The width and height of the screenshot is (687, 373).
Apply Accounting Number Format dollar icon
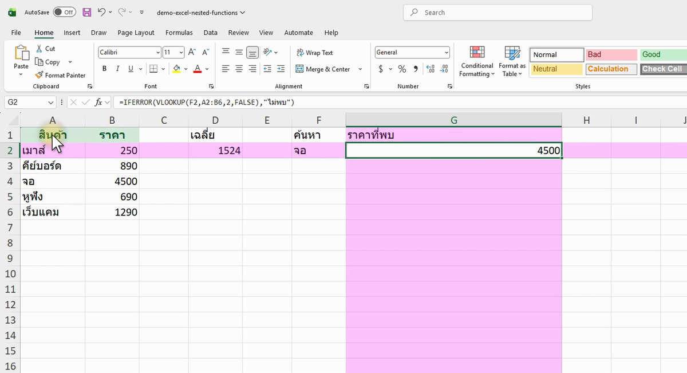(x=381, y=69)
